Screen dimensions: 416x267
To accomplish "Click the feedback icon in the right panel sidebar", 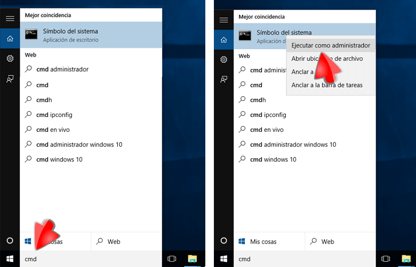I will click(223, 78).
